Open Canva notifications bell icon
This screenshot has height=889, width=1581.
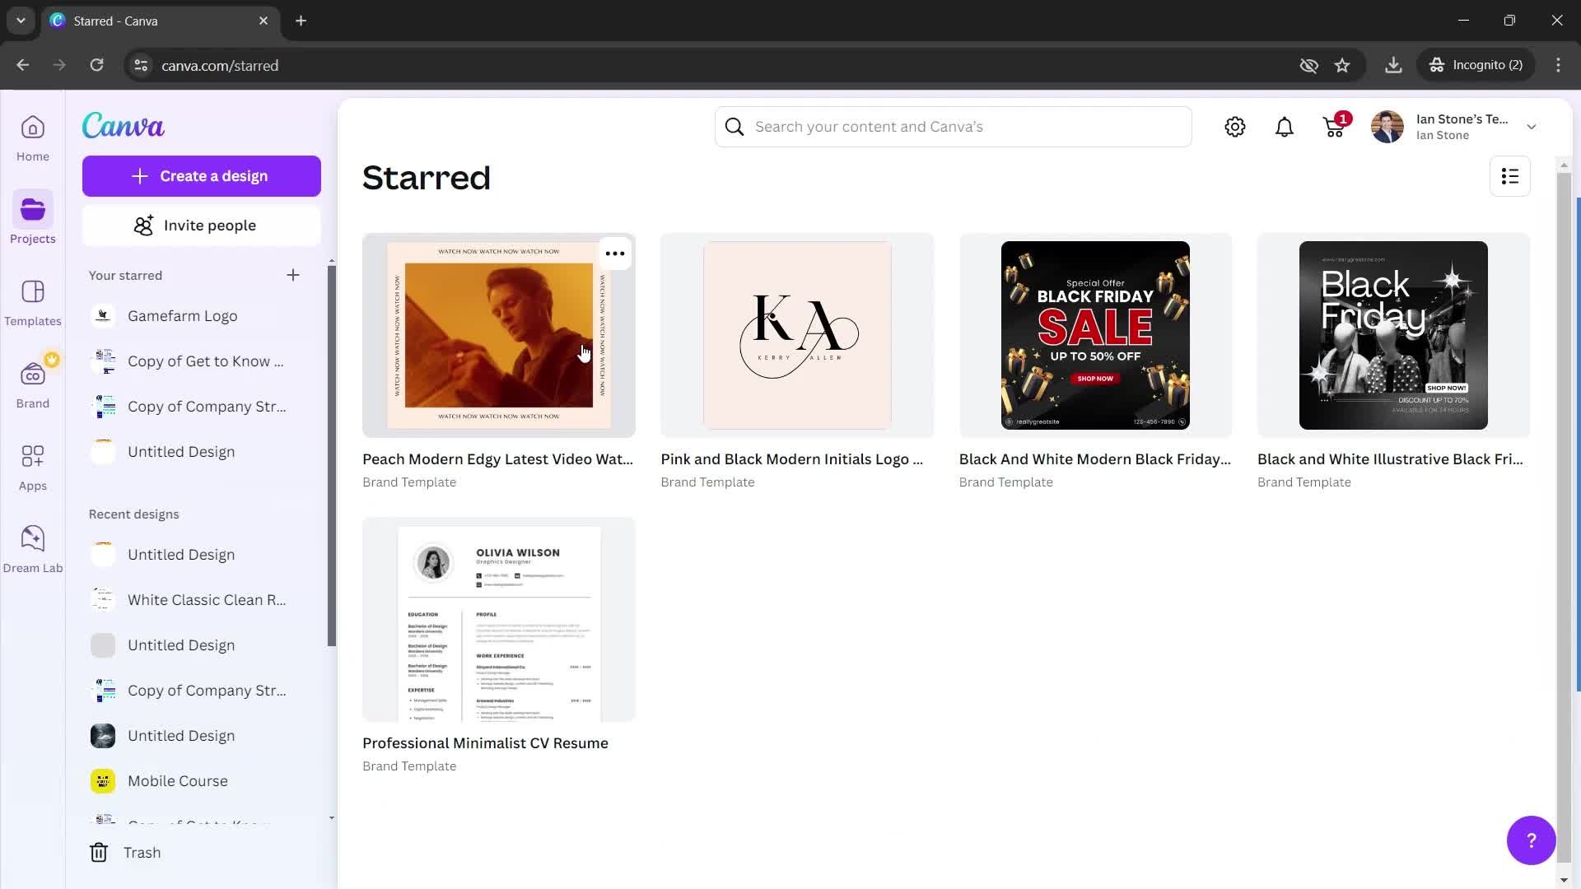tap(1285, 126)
